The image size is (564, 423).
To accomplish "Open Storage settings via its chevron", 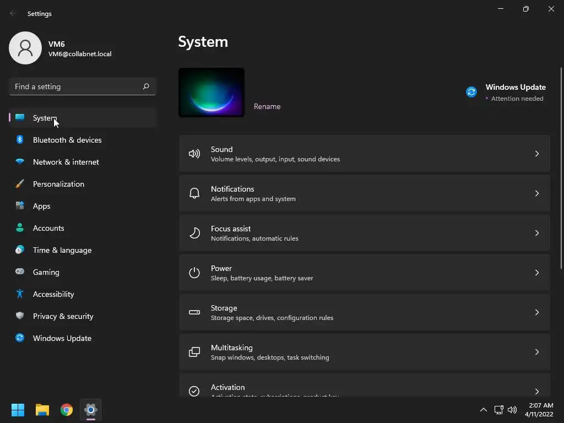I will tap(536, 312).
